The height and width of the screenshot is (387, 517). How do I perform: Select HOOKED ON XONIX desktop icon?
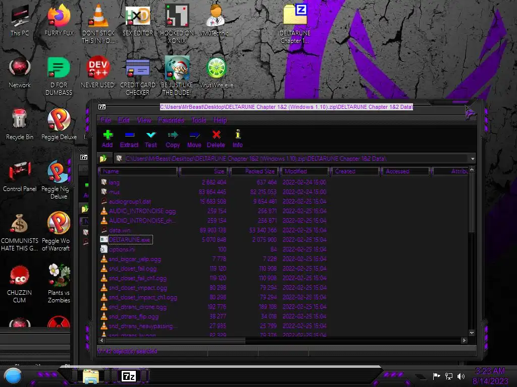tap(177, 23)
